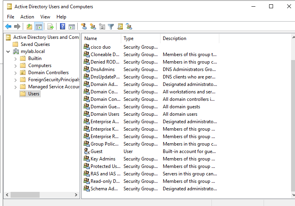Click tree pane scroll left arrow

[x=7, y=195]
